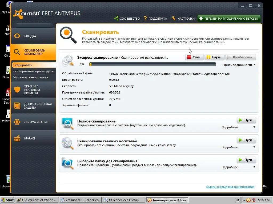Click the wrench settings icon
The height and width of the screenshot is (204, 273).
pyautogui.click(x=174, y=18)
